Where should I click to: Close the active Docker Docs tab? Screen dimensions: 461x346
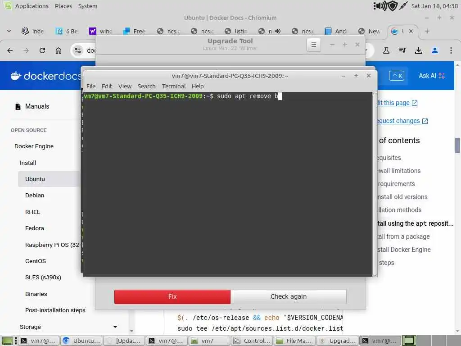[411, 31]
